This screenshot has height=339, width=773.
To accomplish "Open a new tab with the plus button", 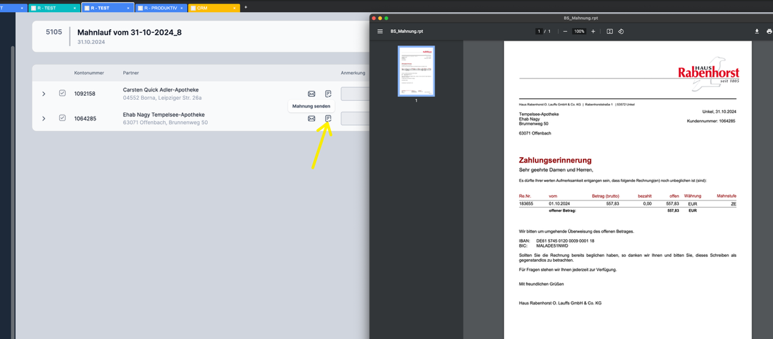I will click(245, 7).
